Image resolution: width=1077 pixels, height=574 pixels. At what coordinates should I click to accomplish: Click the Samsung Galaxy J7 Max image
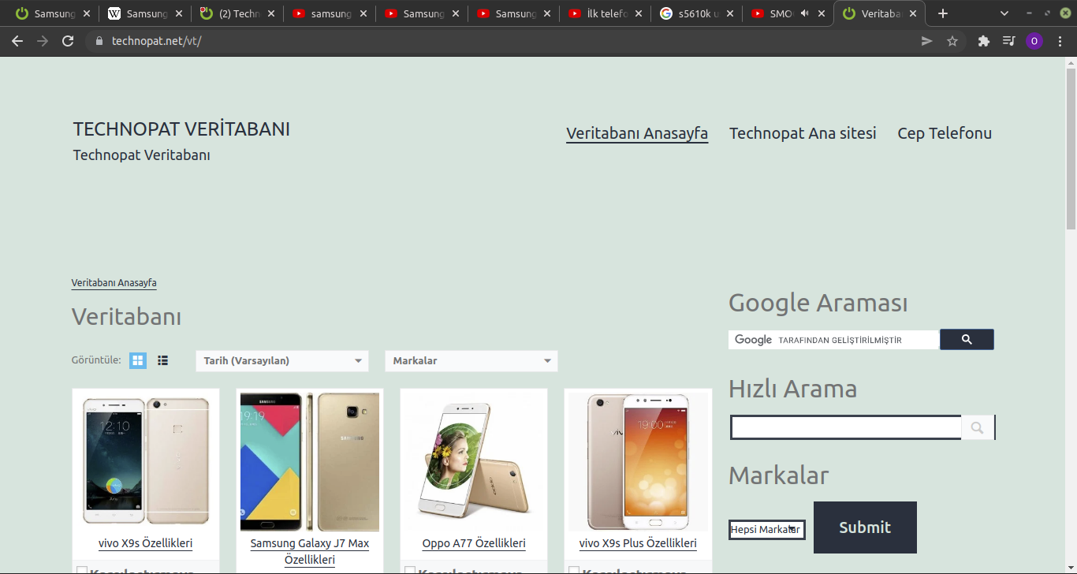pyautogui.click(x=310, y=462)
